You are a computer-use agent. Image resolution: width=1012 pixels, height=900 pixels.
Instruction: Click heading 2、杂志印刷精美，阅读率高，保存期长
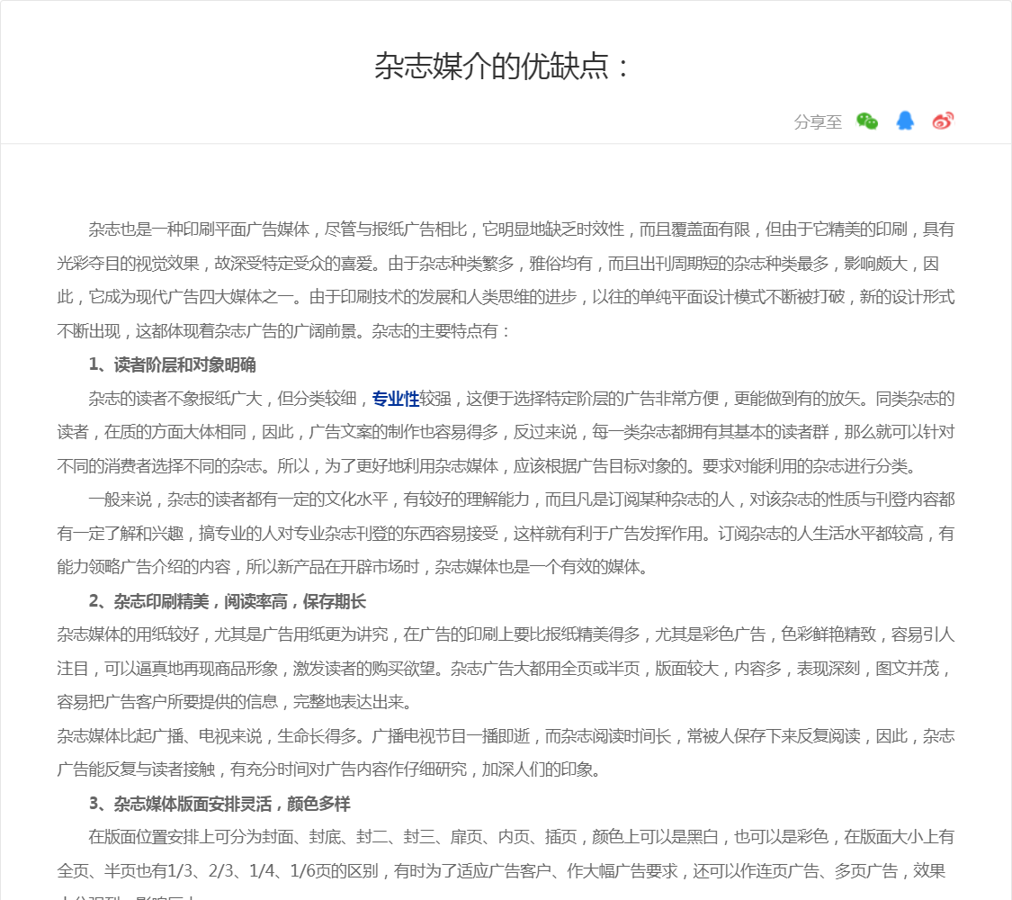click(228, 602)
